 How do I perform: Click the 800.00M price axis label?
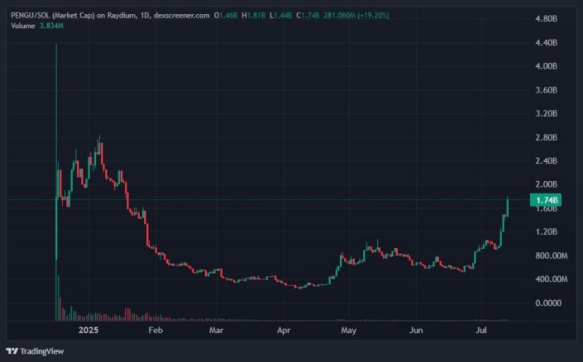coord(551,256)
